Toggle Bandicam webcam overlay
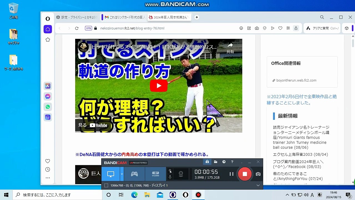The image size is (355, 200). [181, 174]
